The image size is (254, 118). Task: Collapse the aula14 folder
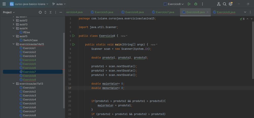tap(14, 28)
